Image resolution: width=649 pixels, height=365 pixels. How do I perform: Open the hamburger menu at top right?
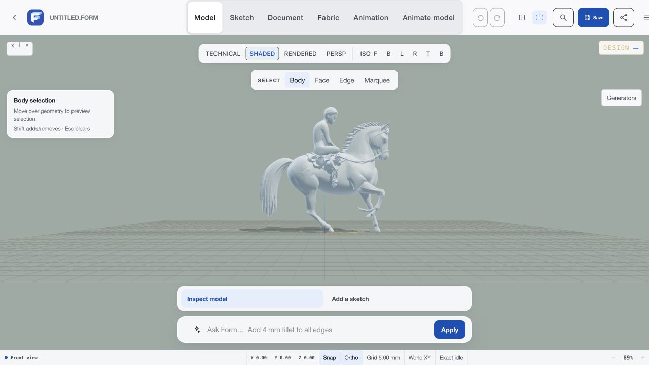[x=646, y=17]
